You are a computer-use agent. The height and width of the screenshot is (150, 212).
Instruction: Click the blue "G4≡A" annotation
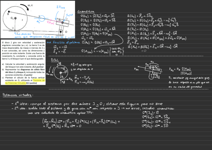(69, 15)
